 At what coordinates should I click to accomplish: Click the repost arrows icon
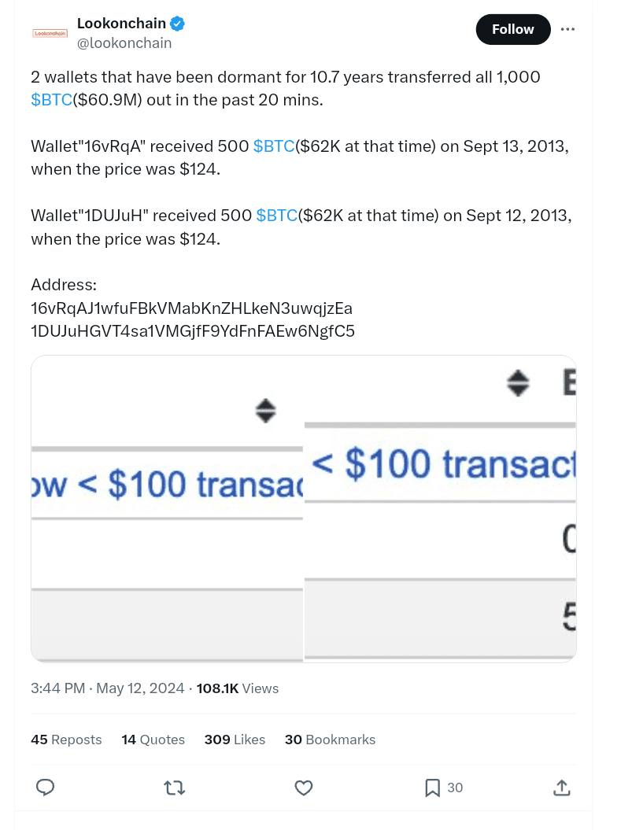tap(174, 787)
